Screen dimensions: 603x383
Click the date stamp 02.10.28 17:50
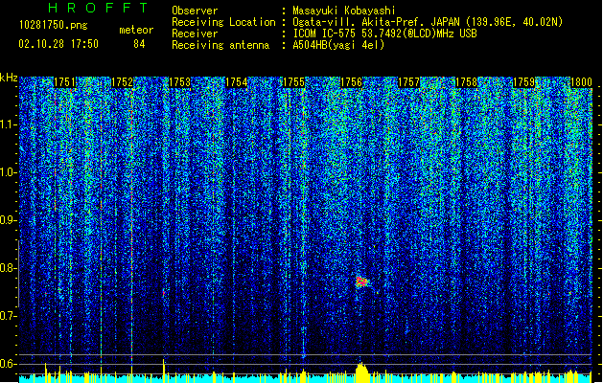point(58,44)
